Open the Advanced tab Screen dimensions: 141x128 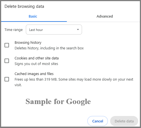click(105, 16)
